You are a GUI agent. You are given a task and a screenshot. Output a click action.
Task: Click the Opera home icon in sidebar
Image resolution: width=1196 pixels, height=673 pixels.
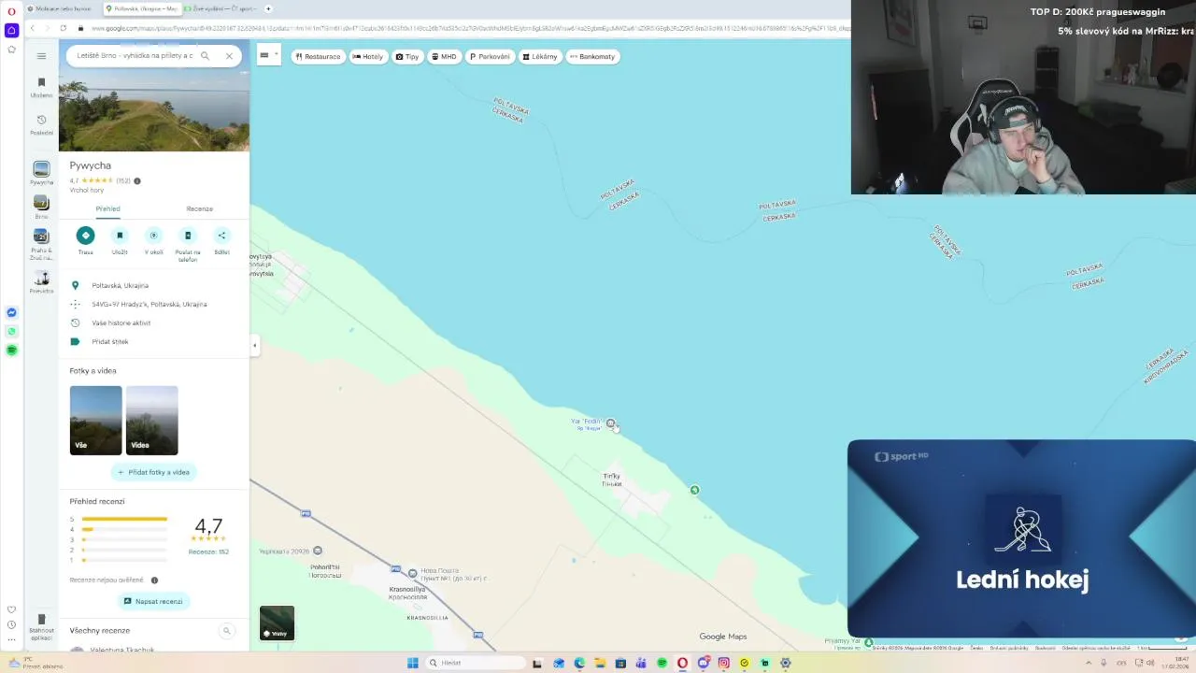point(11,30)
